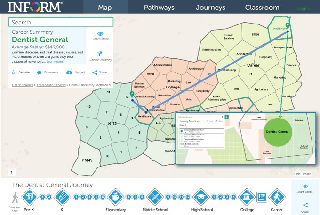
Task: Select grade 8 marker on journey timeline
Action: click(x=142, y=197)
